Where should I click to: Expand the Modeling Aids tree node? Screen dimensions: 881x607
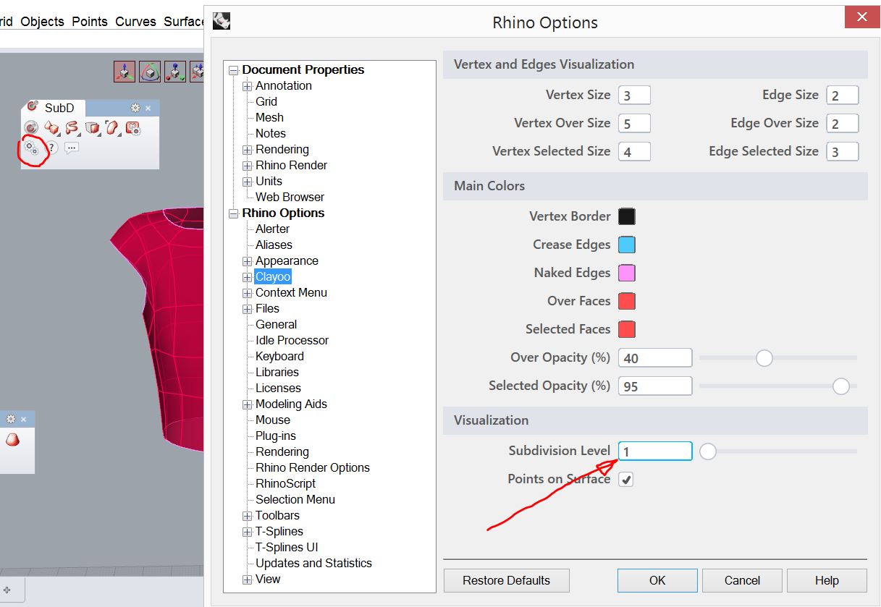pos(247,404)
